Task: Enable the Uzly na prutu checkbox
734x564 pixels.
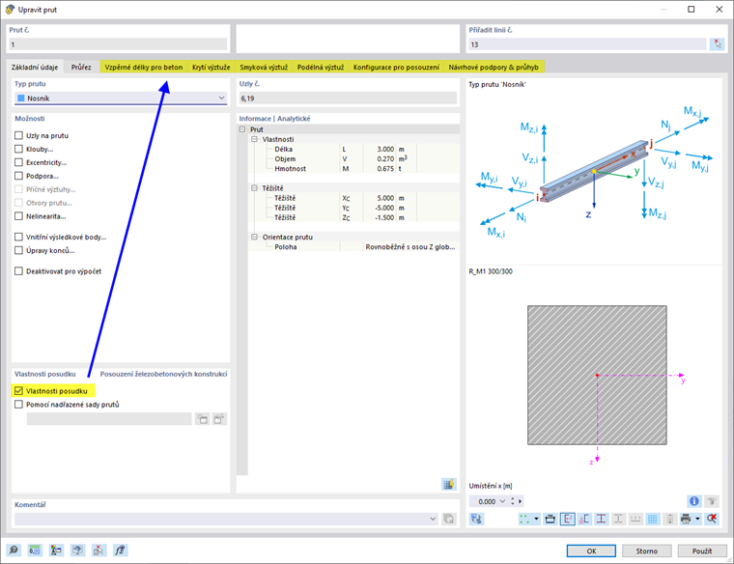Action: [x=18, y=135]
